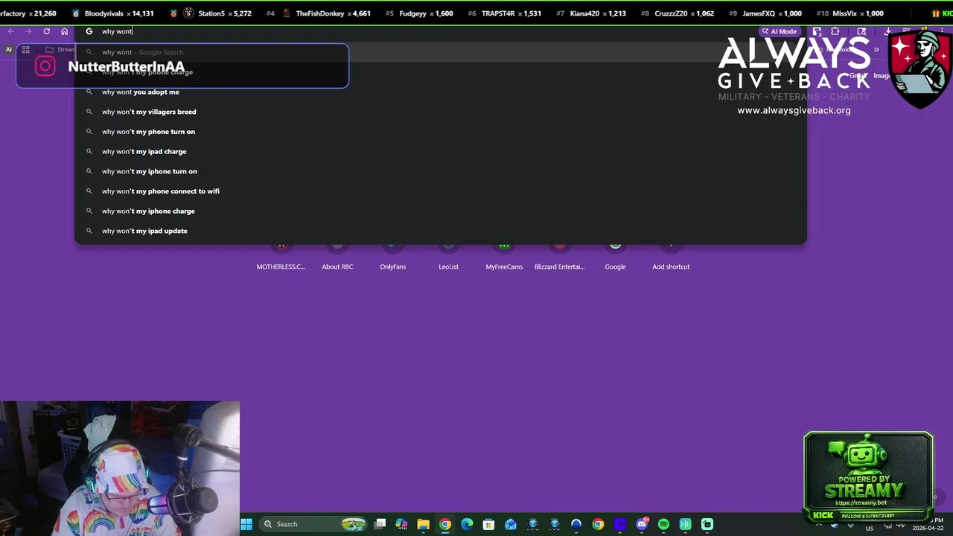Select suggestion 'why won't my iphone charge'
This screenshot has height=536, width=953.
pos(440,211)
